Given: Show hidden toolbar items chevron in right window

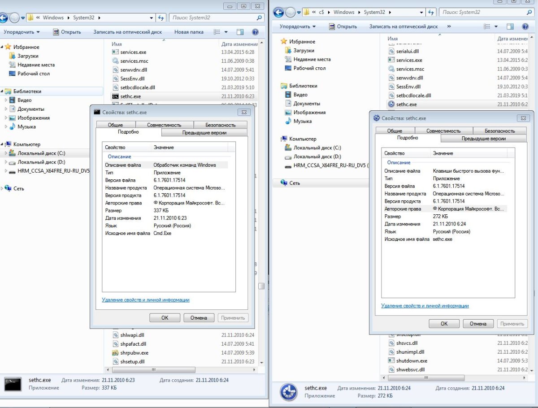Looking at the screenshot, I should point(449,26).
